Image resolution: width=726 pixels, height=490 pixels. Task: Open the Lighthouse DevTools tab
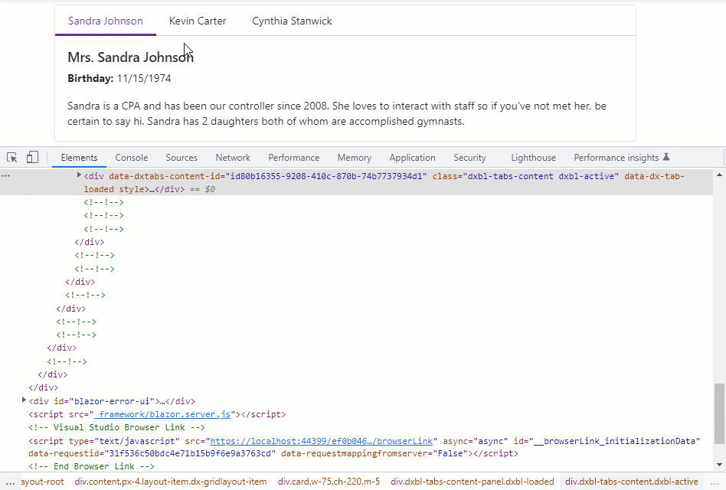coord(533,157)
